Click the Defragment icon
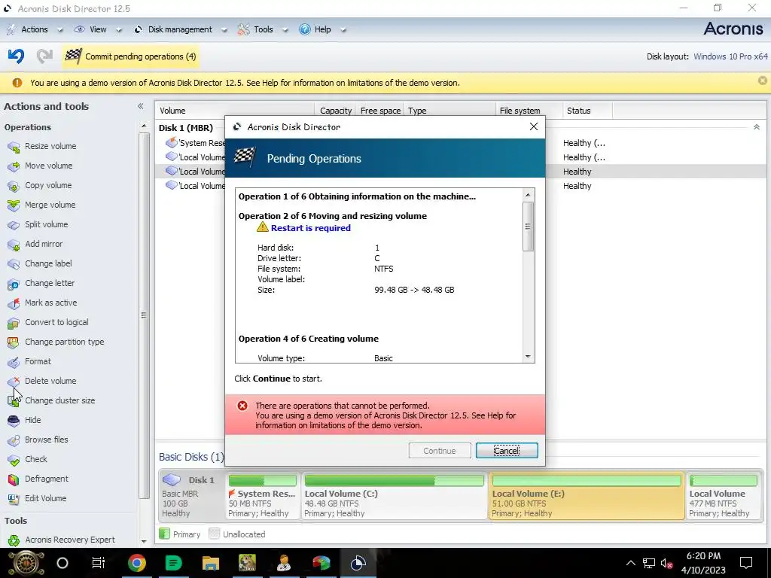Screen dimensions: 771x578 (14, 479)
